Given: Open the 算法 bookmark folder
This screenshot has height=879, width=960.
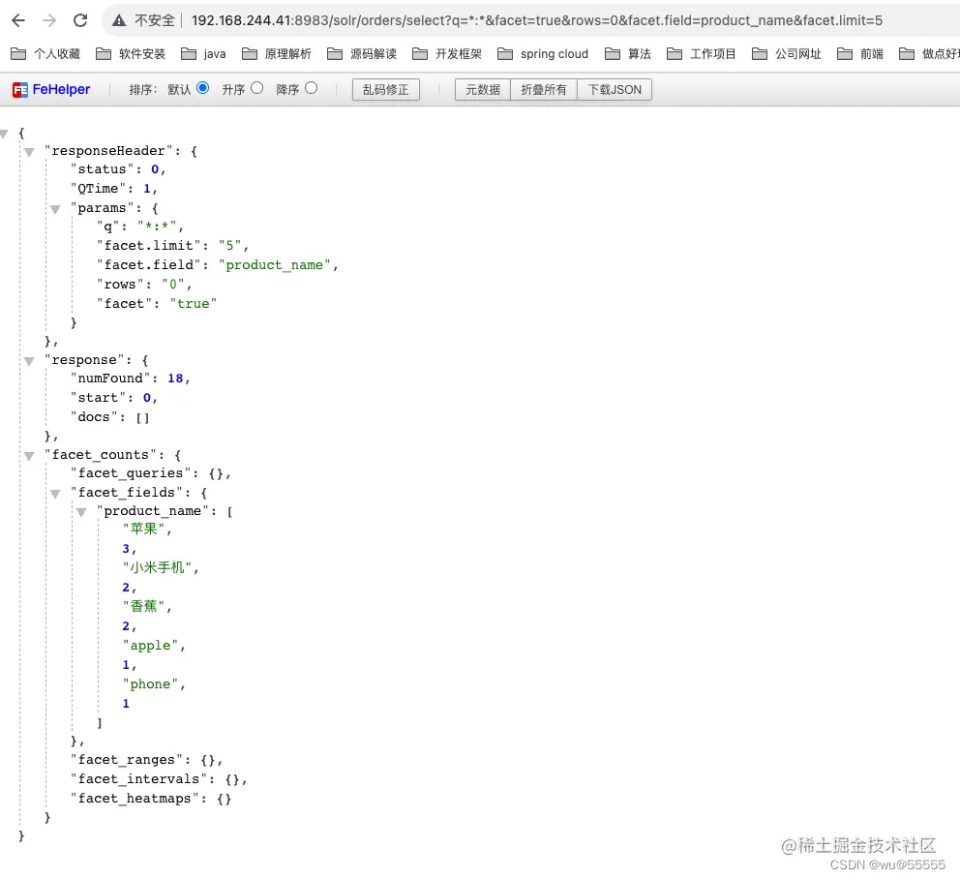Looking at the screenshot, I should (627, 54).
